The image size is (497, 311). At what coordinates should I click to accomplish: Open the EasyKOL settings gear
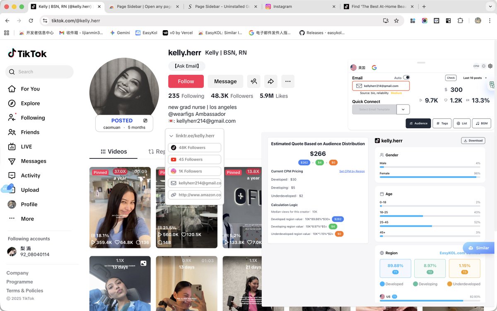[x=490, y=66]
